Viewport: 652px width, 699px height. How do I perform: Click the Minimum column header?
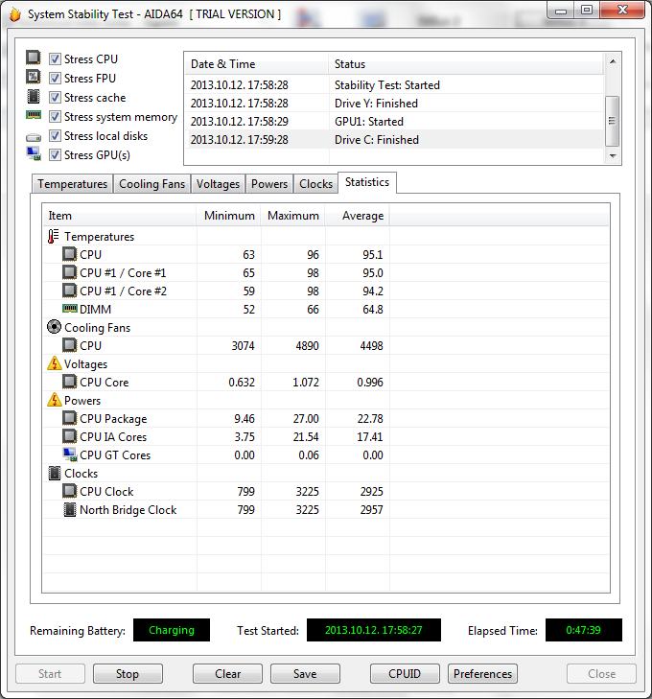(228, 216)
